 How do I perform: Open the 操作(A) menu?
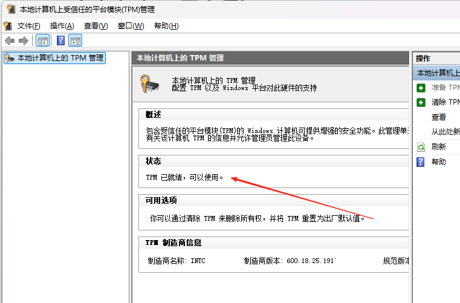[x=62, y=25]
